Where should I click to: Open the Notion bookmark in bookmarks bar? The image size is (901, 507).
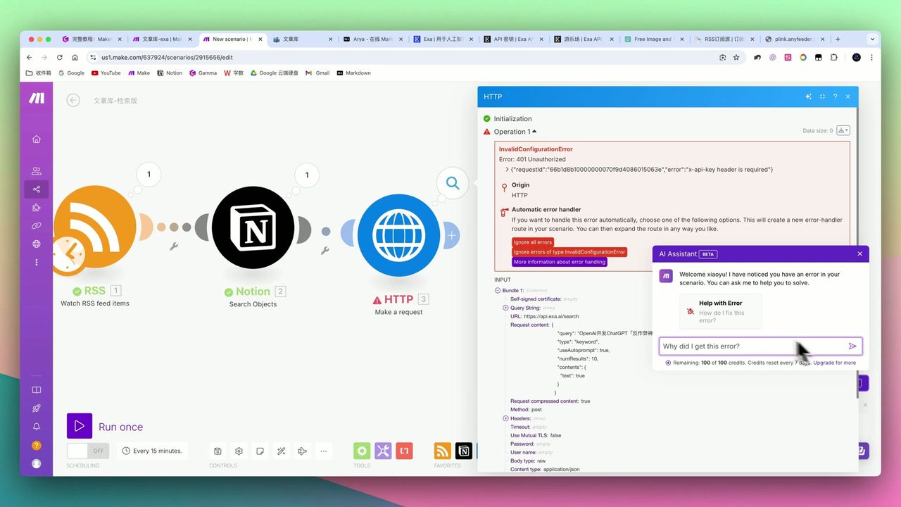pyautogui.click(x=170, y=73)
